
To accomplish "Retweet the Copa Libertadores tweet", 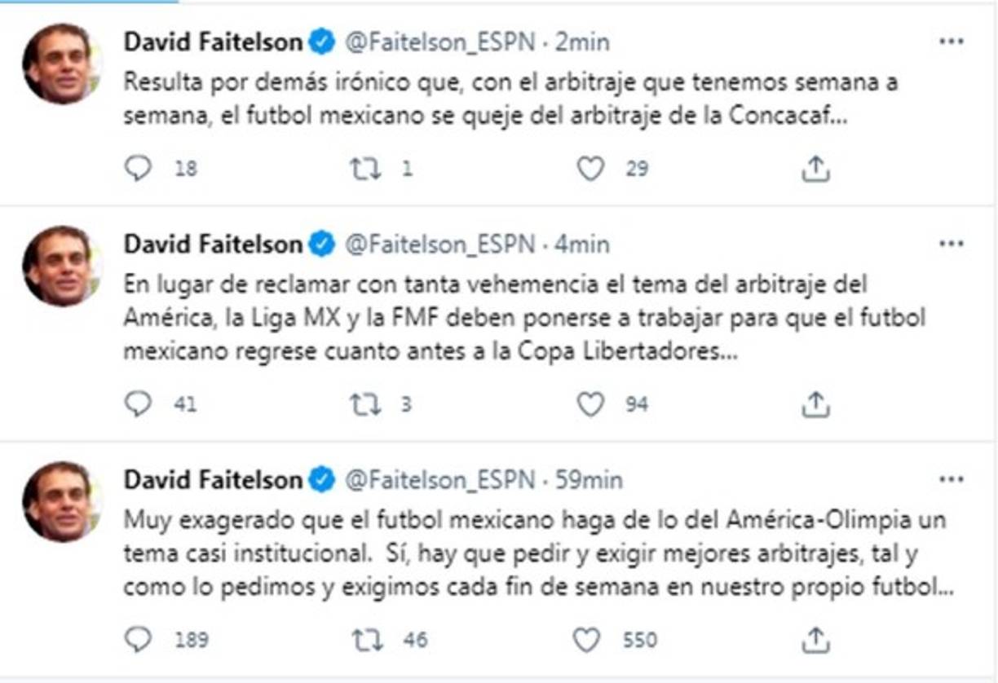I will point(364,403).
